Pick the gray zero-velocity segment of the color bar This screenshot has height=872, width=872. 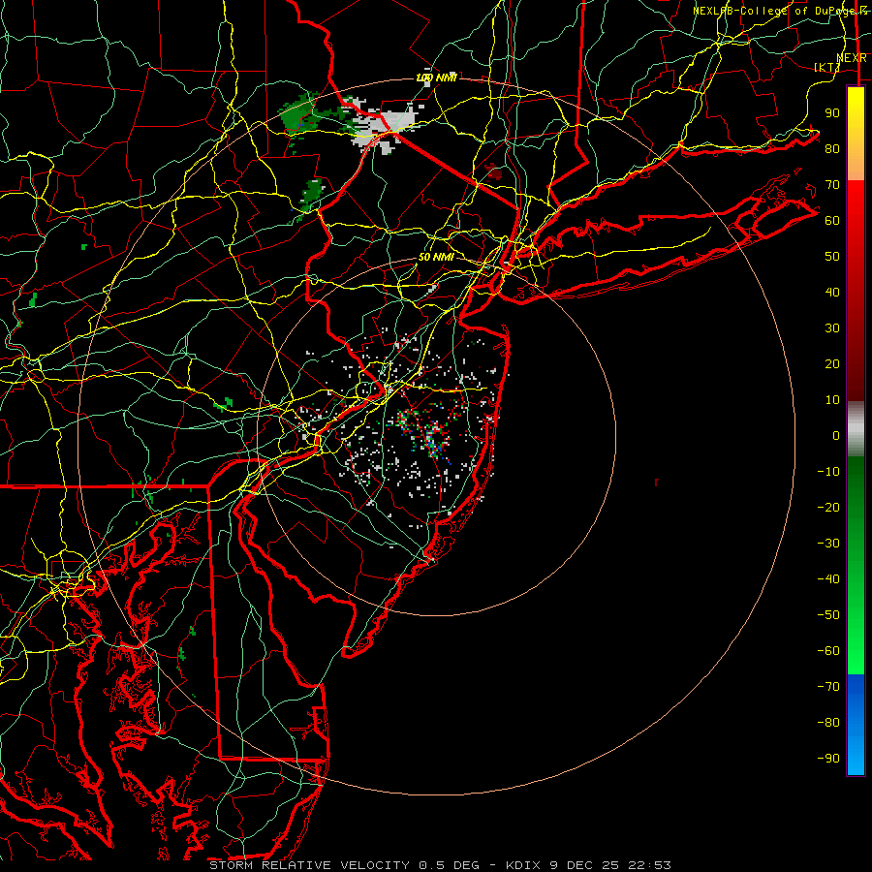(856, 429)
